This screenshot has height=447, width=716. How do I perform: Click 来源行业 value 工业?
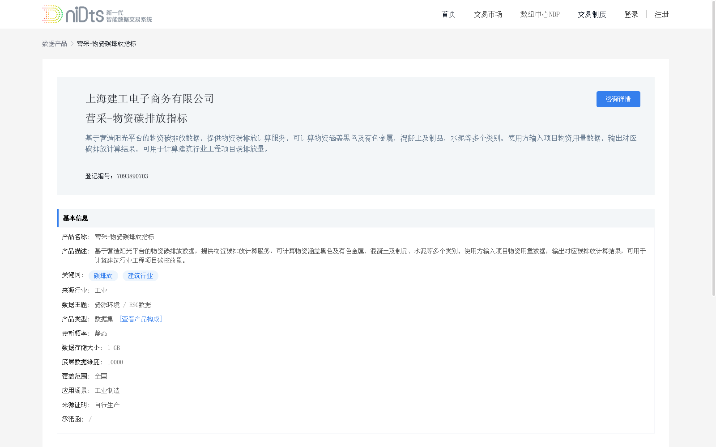coord(101,291)
